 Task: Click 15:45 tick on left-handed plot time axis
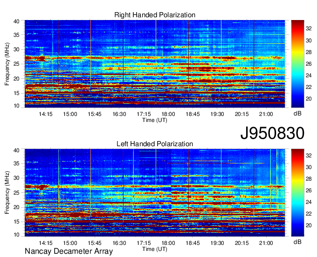95,243
